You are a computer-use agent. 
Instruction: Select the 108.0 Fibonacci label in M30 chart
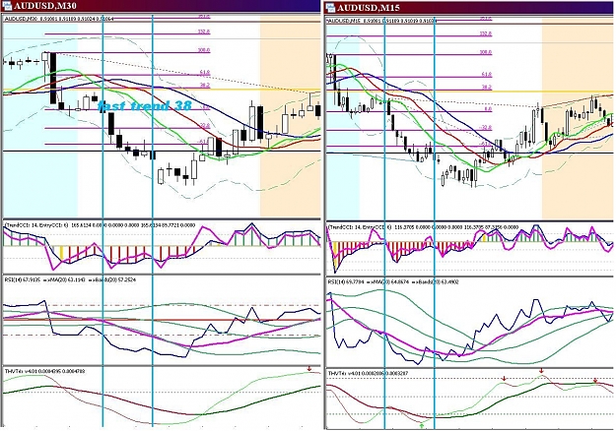point(204,50)
